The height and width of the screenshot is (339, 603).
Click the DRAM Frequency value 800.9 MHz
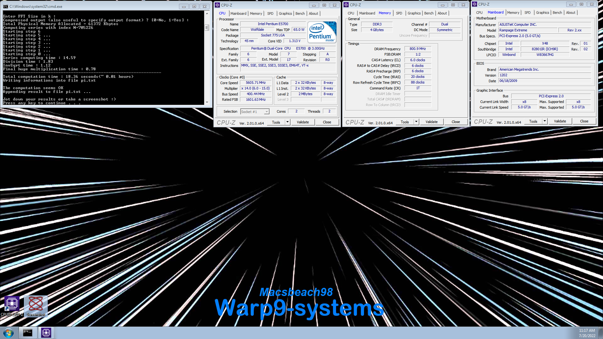[x=418, y=49]
